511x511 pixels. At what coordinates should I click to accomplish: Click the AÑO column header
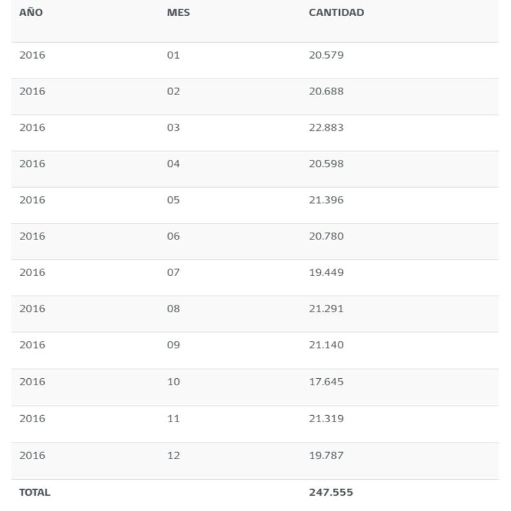coord(31,12)
